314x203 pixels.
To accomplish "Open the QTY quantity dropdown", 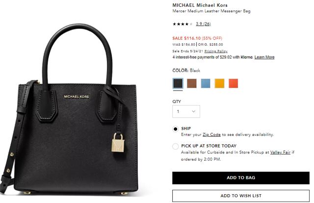I will pos(186,112).
